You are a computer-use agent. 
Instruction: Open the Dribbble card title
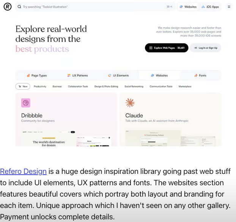[32, 116]
